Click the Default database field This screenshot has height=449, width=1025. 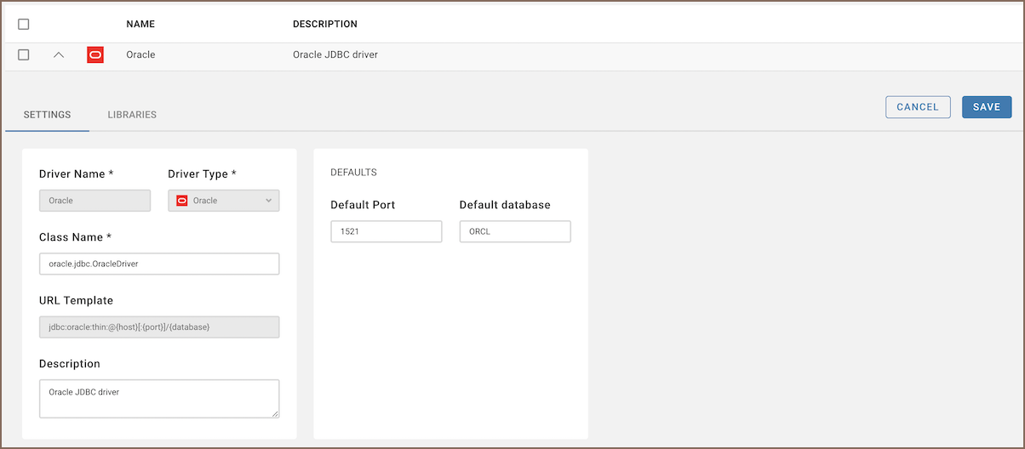point(514,231)
